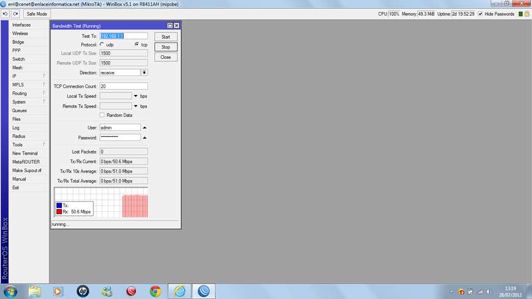
Task: Open Internet Explorer from taskbar
Action: (180, 291)
